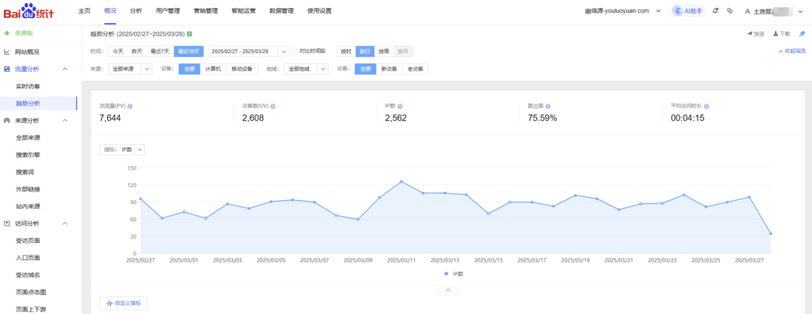Click the pin icon beside 下载
This screenshot has height=314, width=812.
pos(802,33)
